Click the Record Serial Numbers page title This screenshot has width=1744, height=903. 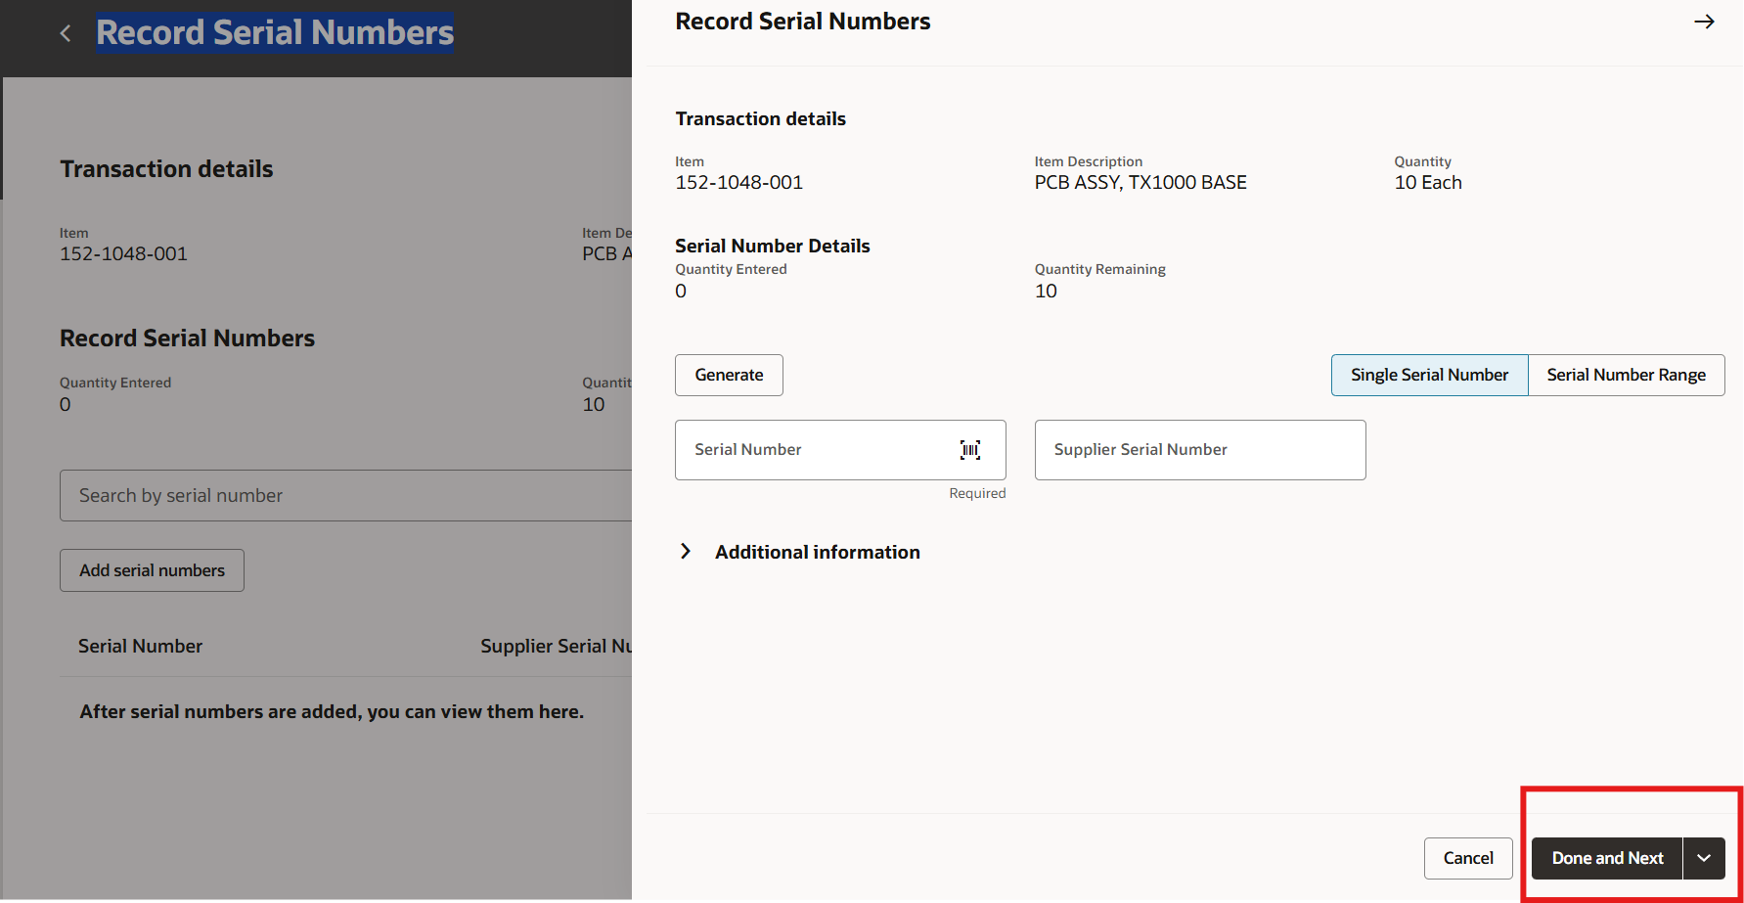click(x=275, y=32)
